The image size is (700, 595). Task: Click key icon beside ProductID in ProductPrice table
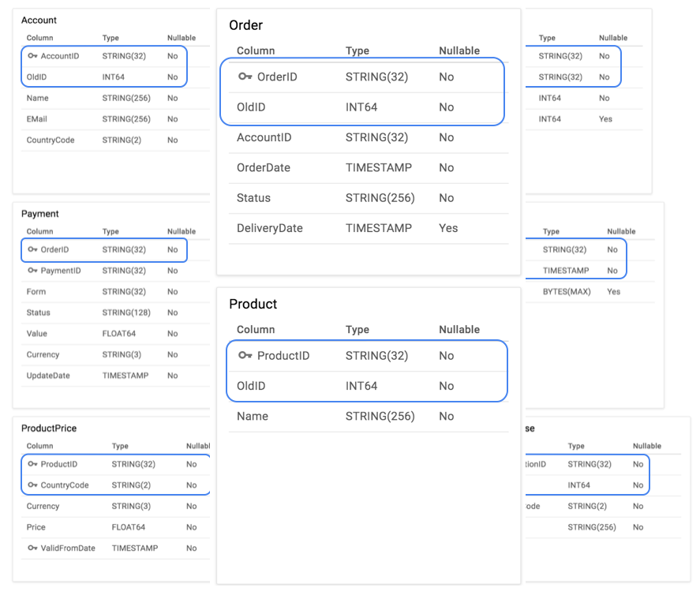(32, 464)
